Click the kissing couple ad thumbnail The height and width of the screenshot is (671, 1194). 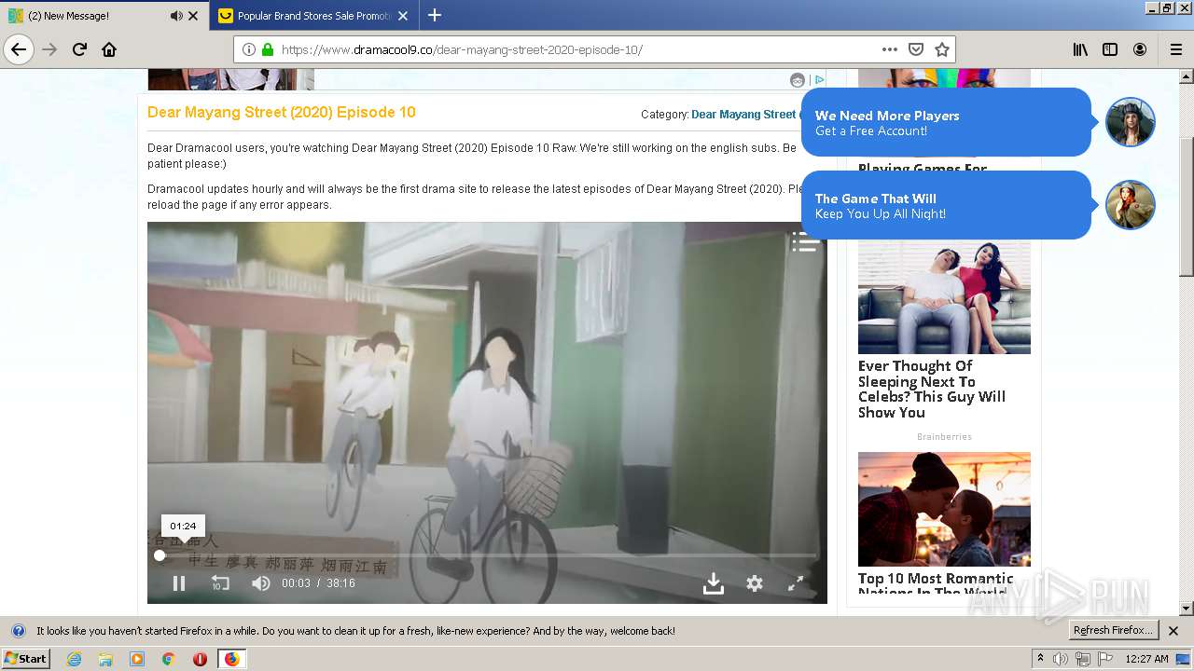click(x=944, y=509)
